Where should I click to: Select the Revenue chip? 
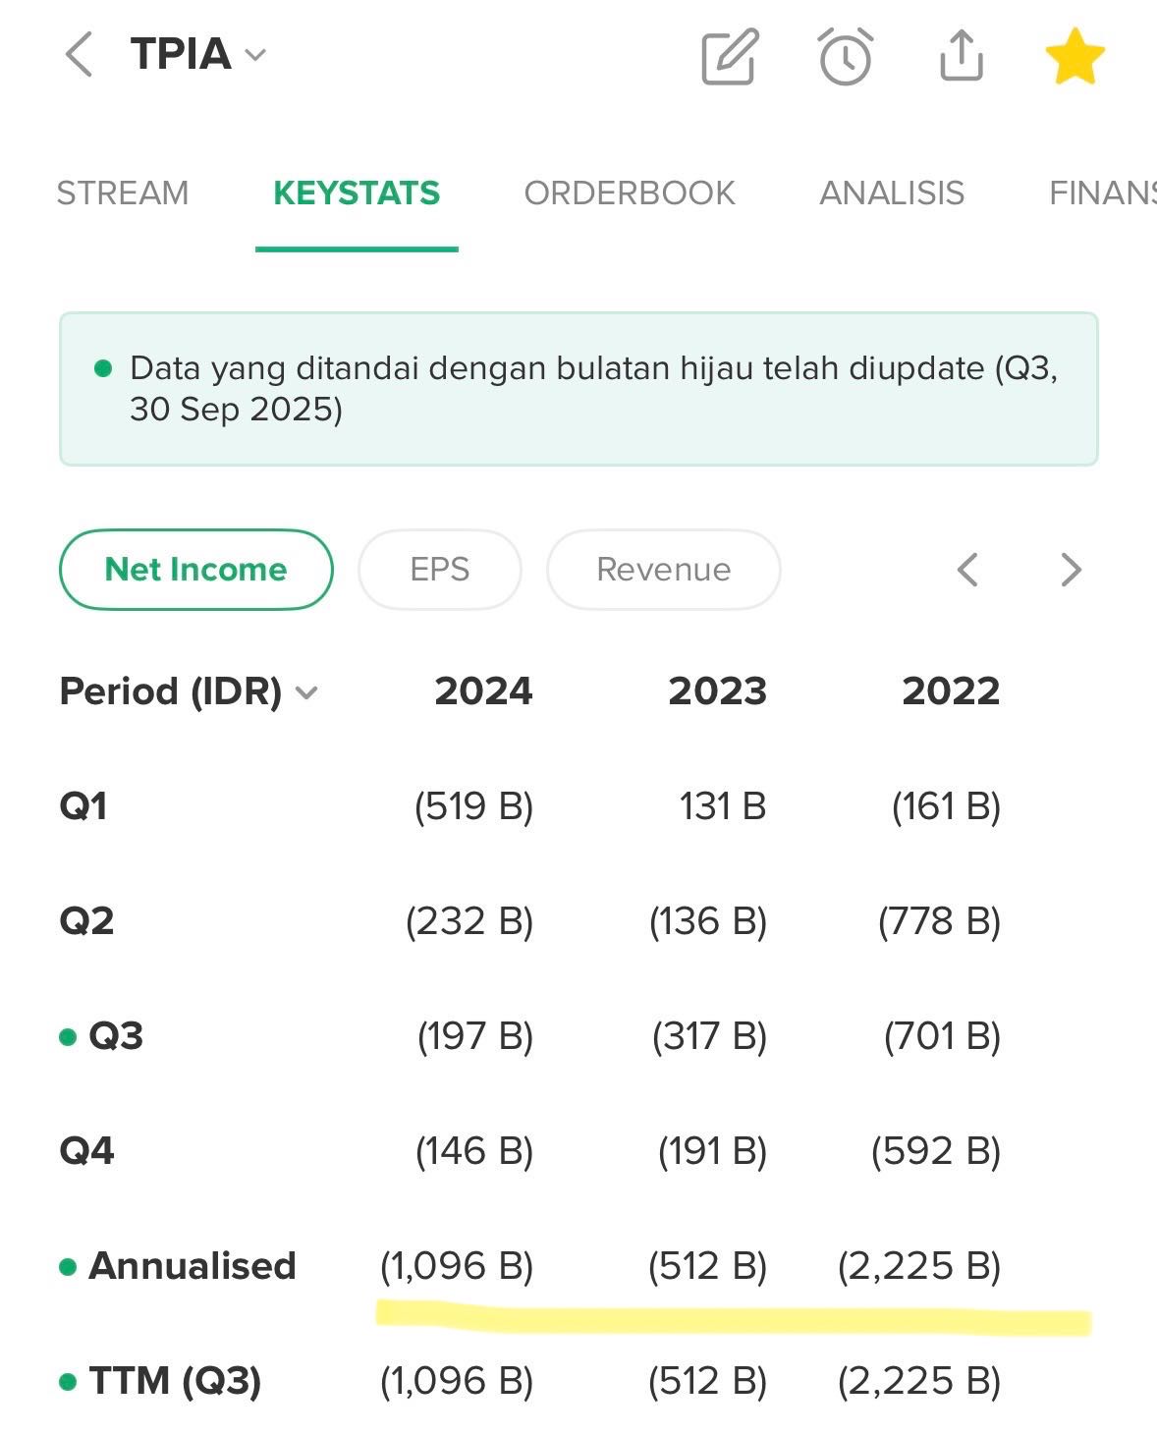[663, 570]
